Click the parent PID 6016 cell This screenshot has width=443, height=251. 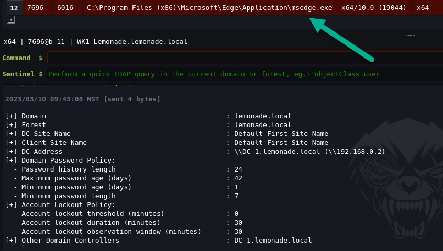(x=65, y=8)
